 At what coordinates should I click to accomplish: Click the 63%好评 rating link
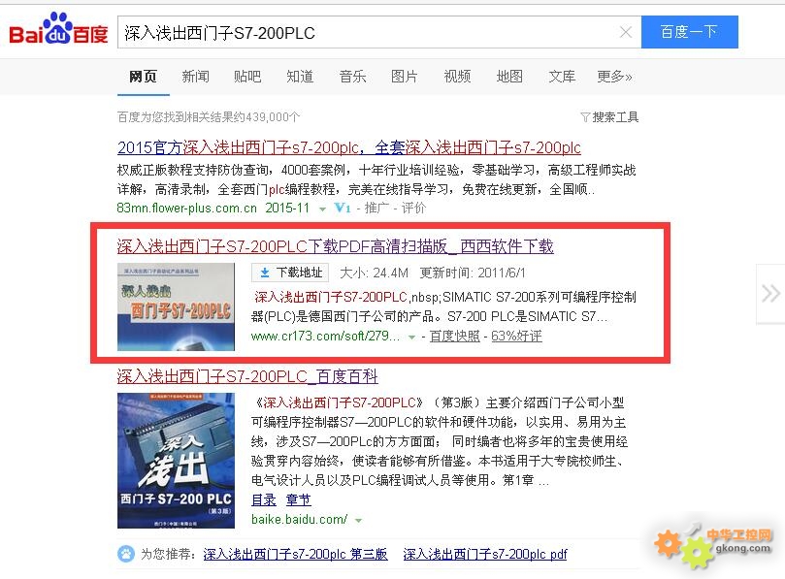pyautogui.click(x=516, y=336)
